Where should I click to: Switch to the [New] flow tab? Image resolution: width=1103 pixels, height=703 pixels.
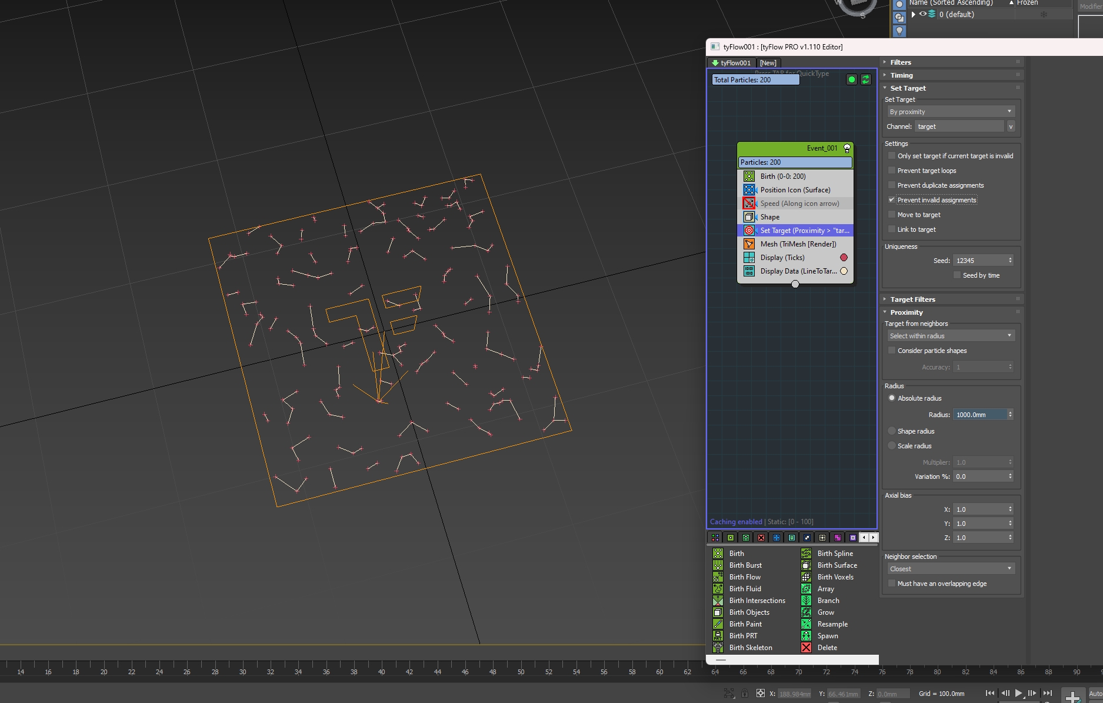(x=768, y=63)
